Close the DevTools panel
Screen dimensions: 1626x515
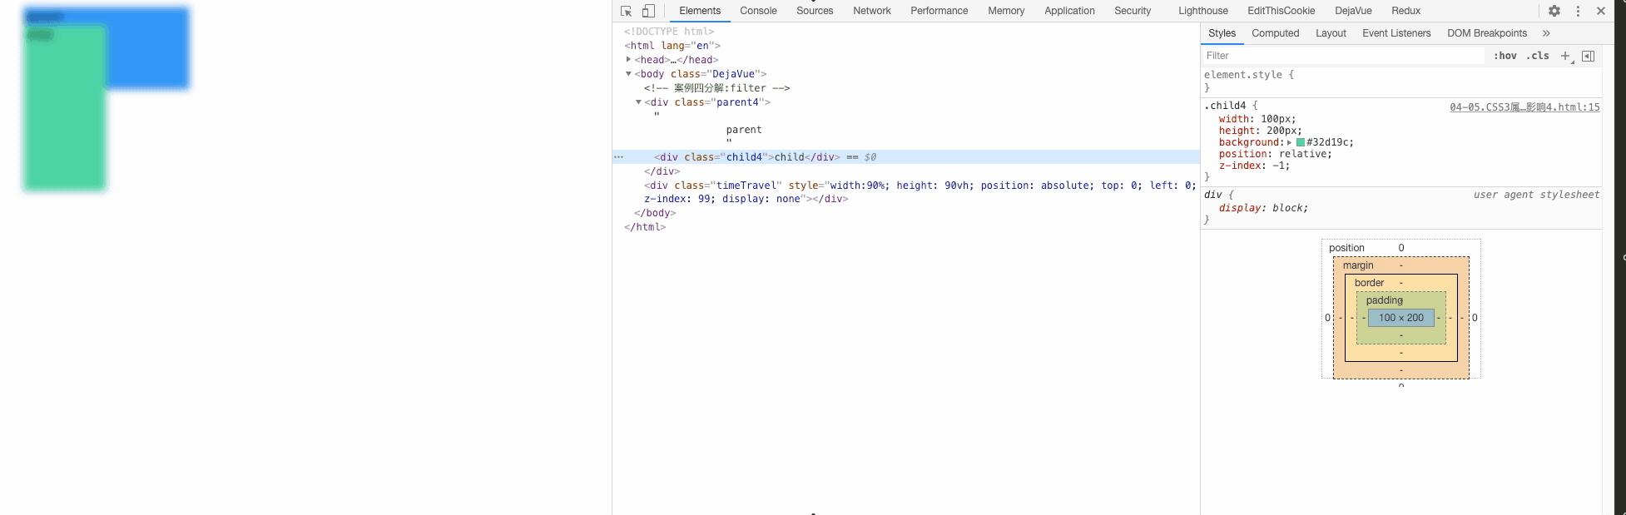tap(1600, 11)
